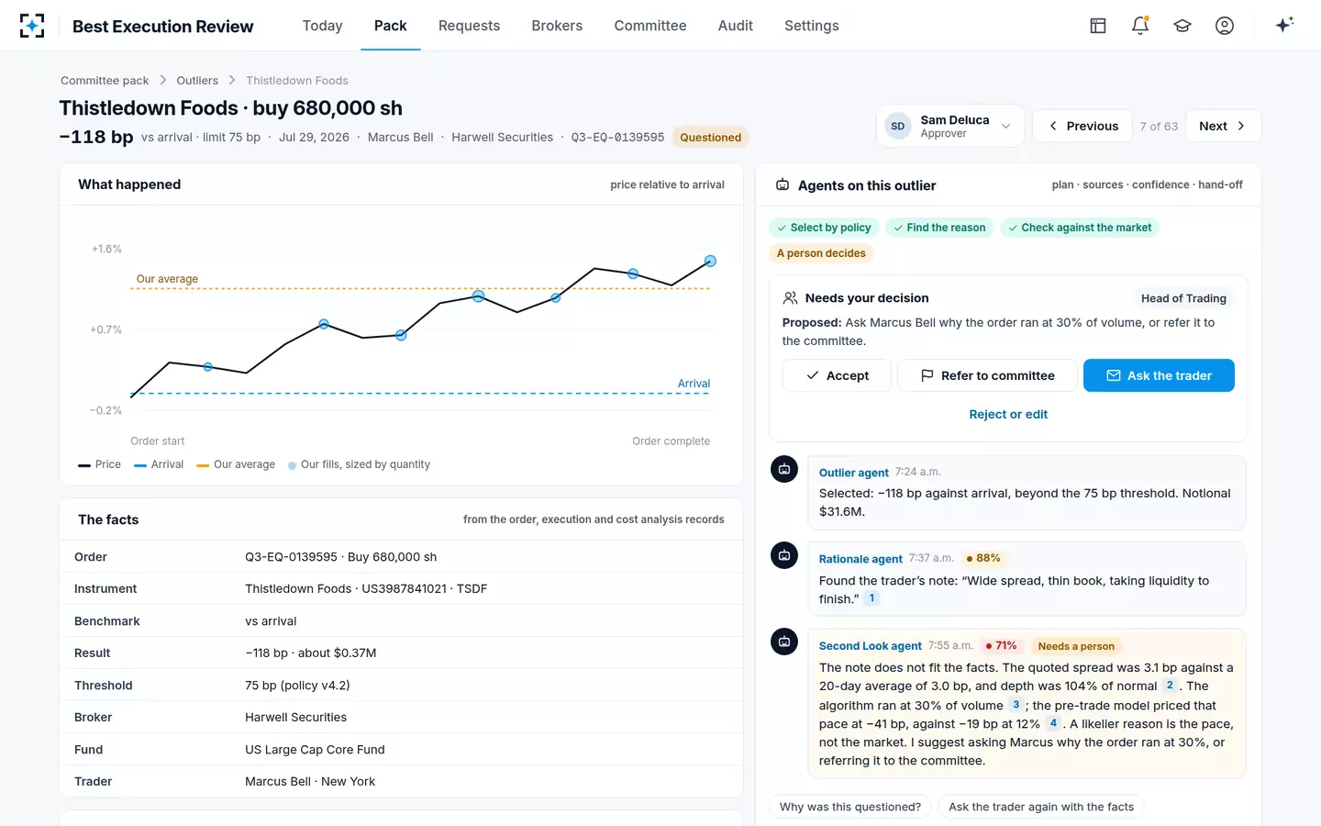Screen dimensions: 1321x826
Task: Open the Committee pack breadcrumb
Action: [x=105, y=81]
